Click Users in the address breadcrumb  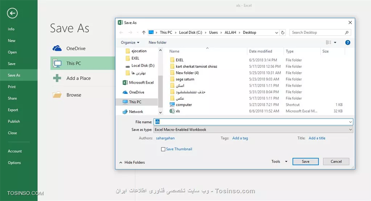point(213,32)
